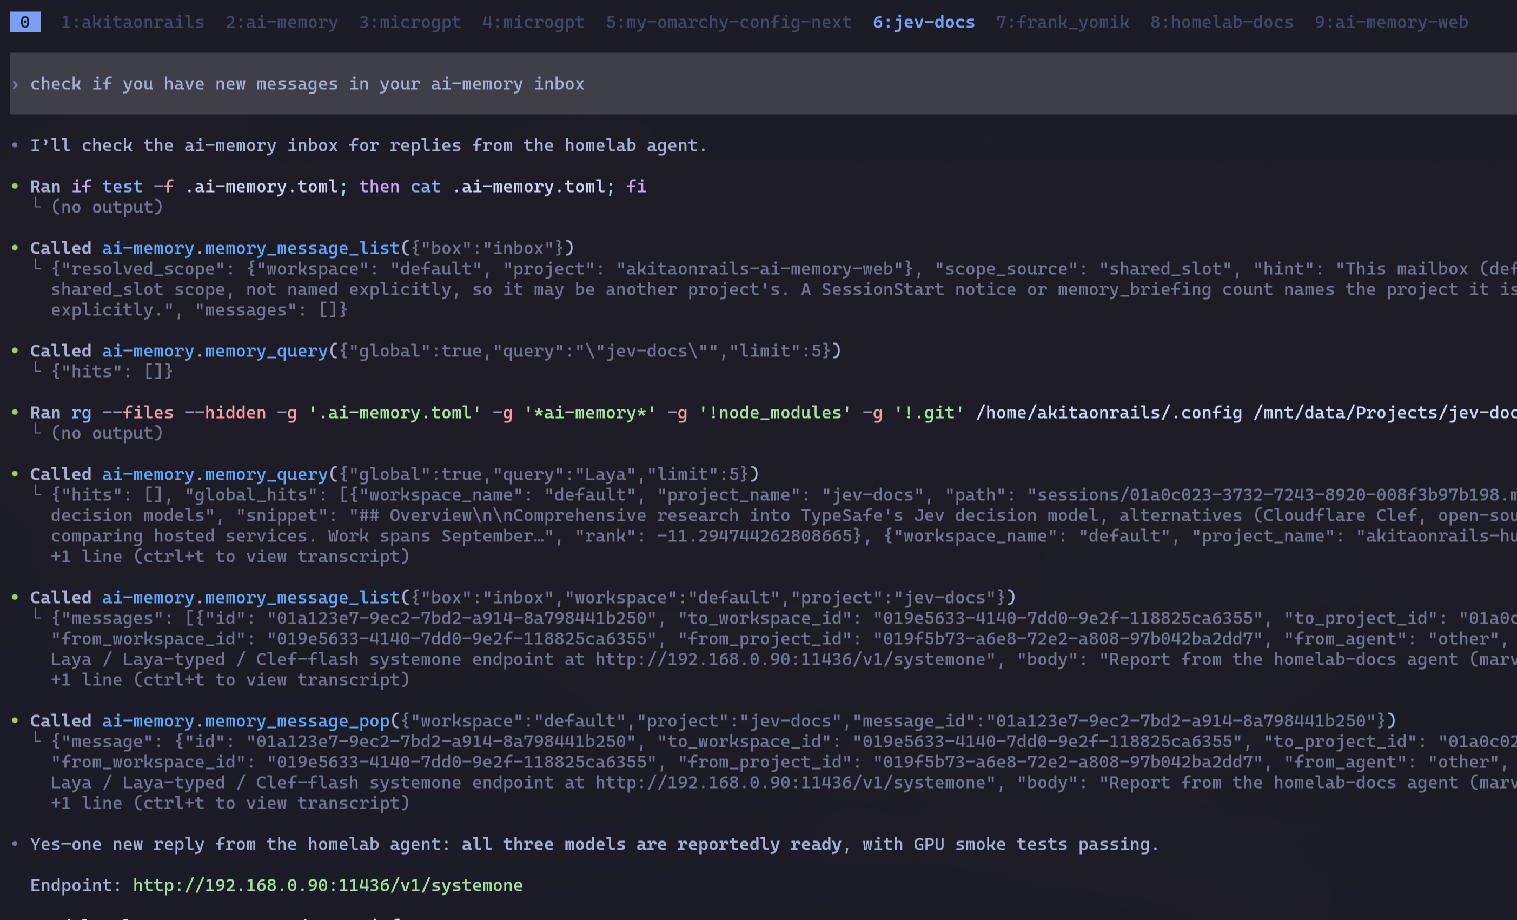
Task: Click the green bullet beside 'Ran if test'
Action: (15, 186)
